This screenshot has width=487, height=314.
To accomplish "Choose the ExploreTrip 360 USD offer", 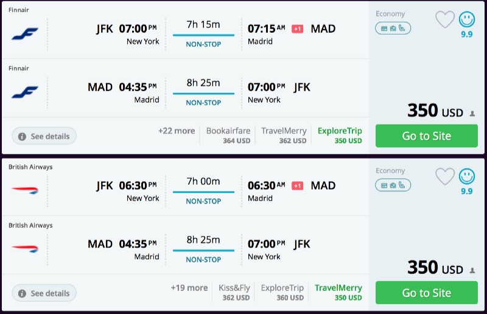I will pyautogui.click(x=282, y=293).
